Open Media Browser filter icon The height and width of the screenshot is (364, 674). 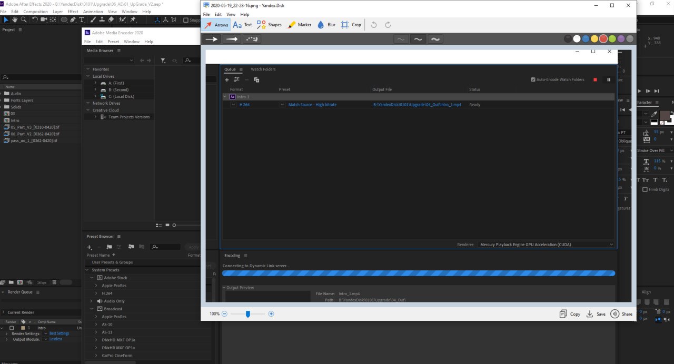163,61
